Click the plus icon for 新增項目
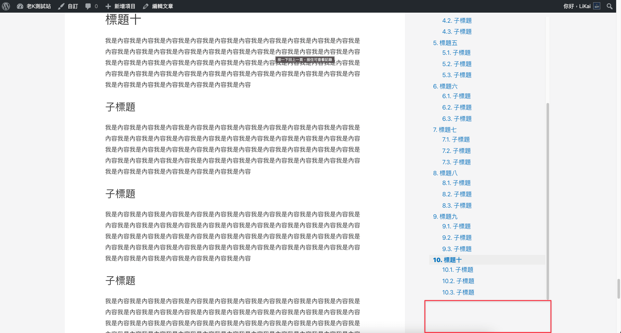The width and height of the screenshot is (621, 333). 108,6
